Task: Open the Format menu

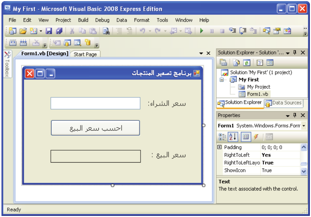Action: (142, 20)
